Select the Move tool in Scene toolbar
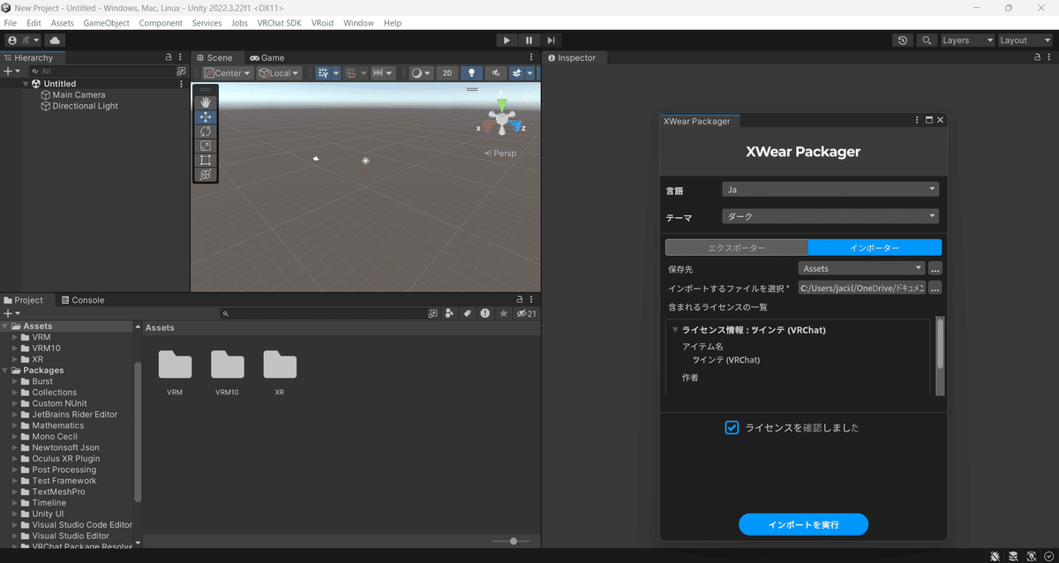 click(x=206, y=116)
